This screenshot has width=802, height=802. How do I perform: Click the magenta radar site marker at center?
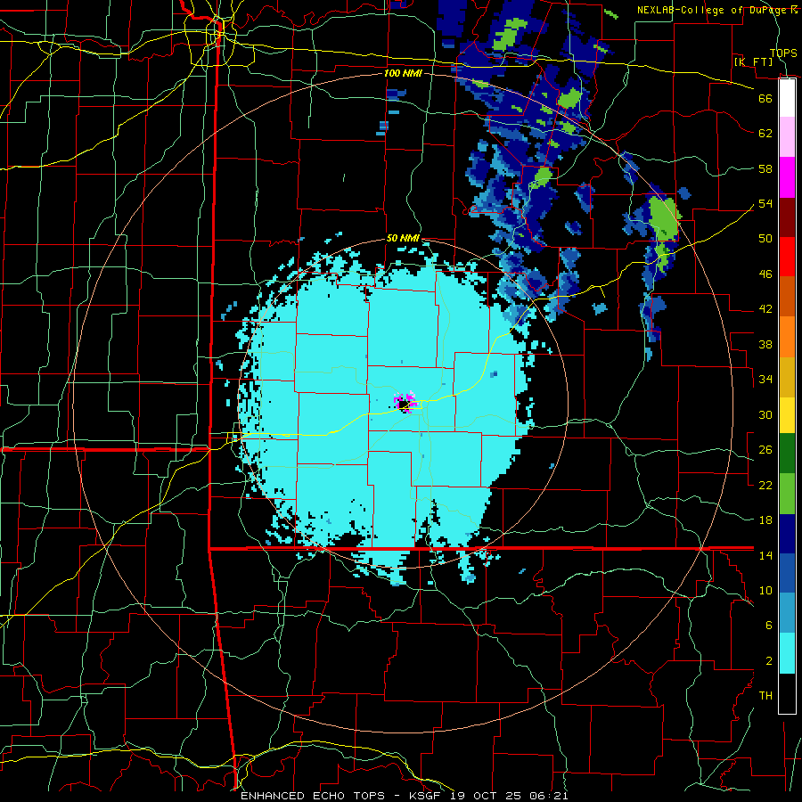[x=405, y=402]
